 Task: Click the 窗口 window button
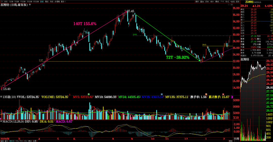[6, 141]
